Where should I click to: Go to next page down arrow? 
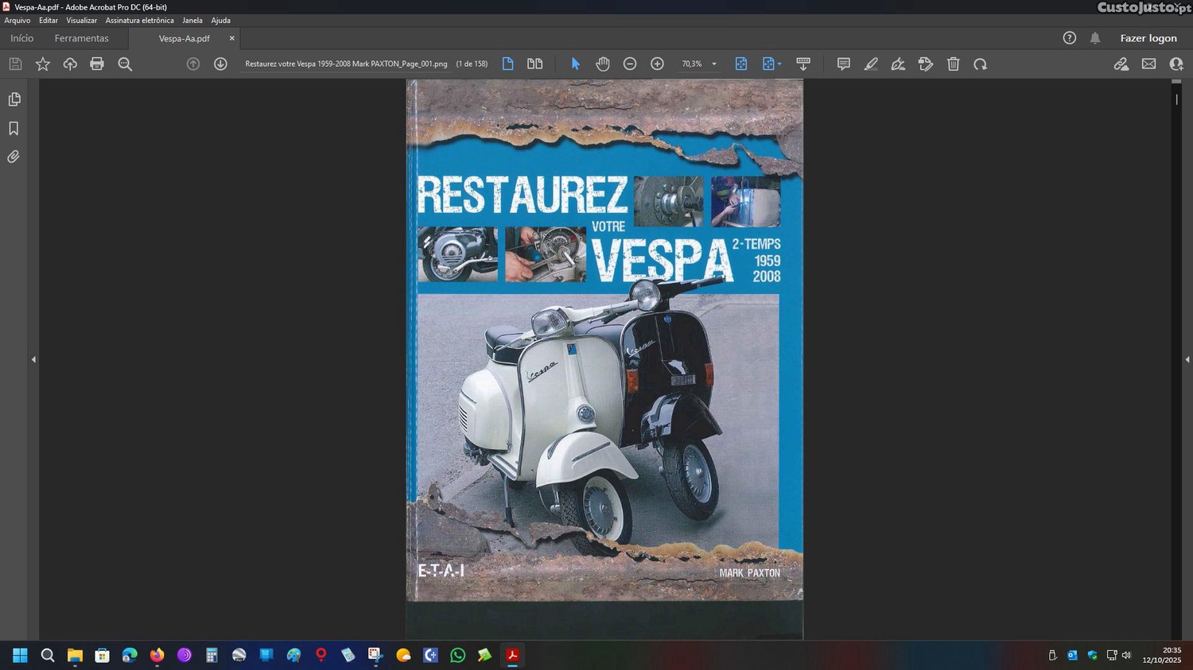(x=220, y=64)
